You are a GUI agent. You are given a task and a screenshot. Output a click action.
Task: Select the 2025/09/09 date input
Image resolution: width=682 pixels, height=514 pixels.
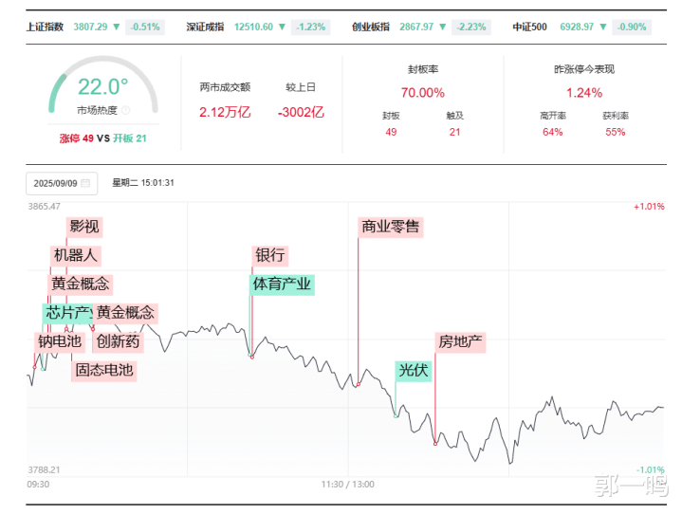point(55,183)
